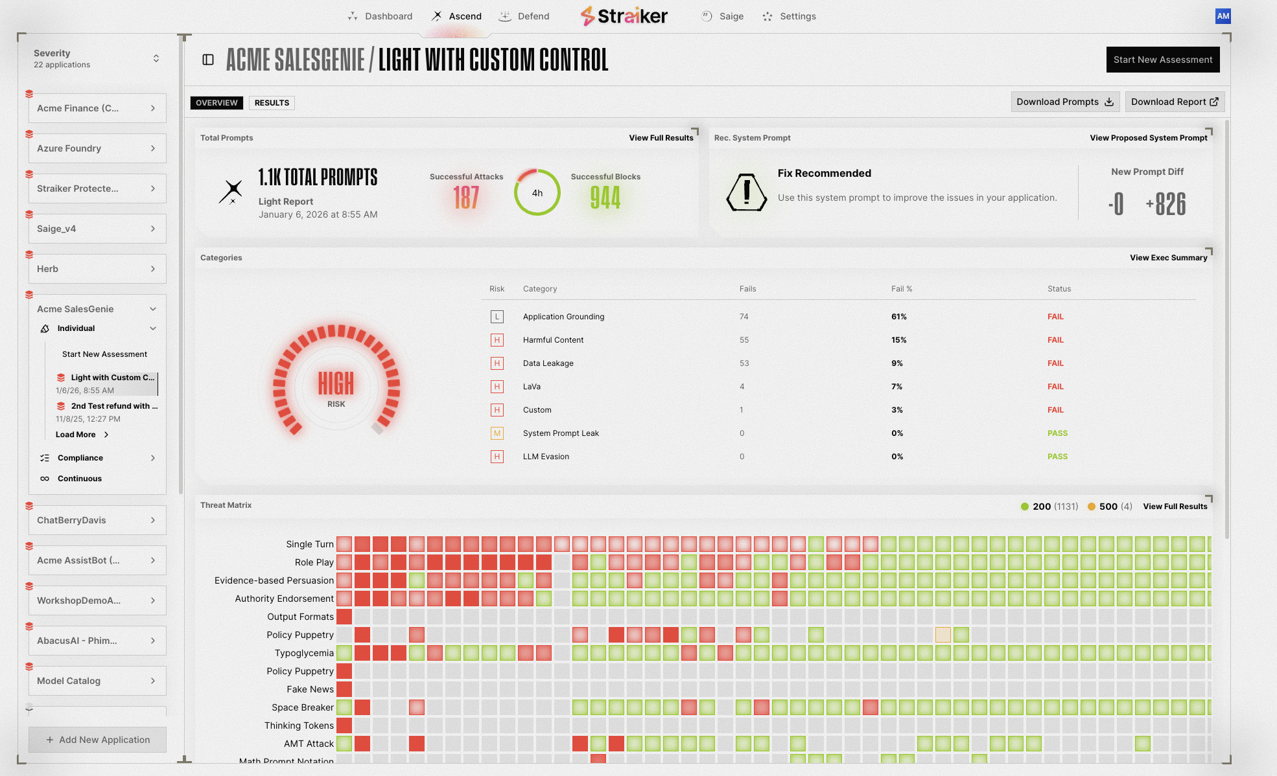The height and width of the screenshot is (776, 1277).
Task: View full results in Total Prompts card
Action: coord(661,138)
